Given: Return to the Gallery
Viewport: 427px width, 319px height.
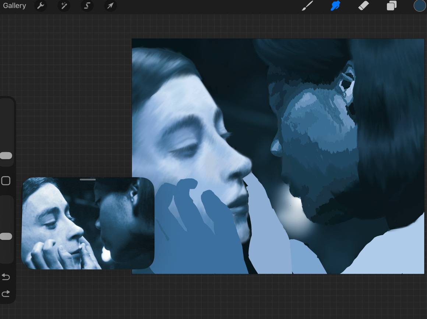Looking at the screenshot, I should tap(14, 6).
